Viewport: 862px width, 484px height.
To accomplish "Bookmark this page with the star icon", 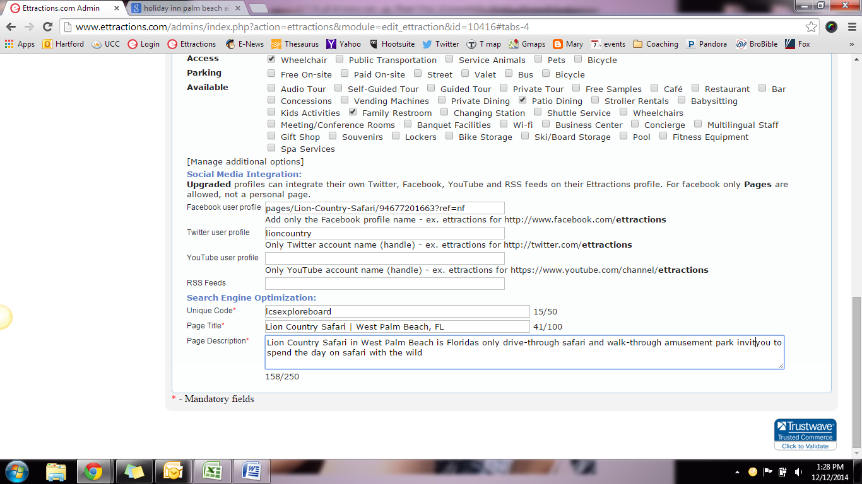I will pyautogui.click(x=812, y=26).
